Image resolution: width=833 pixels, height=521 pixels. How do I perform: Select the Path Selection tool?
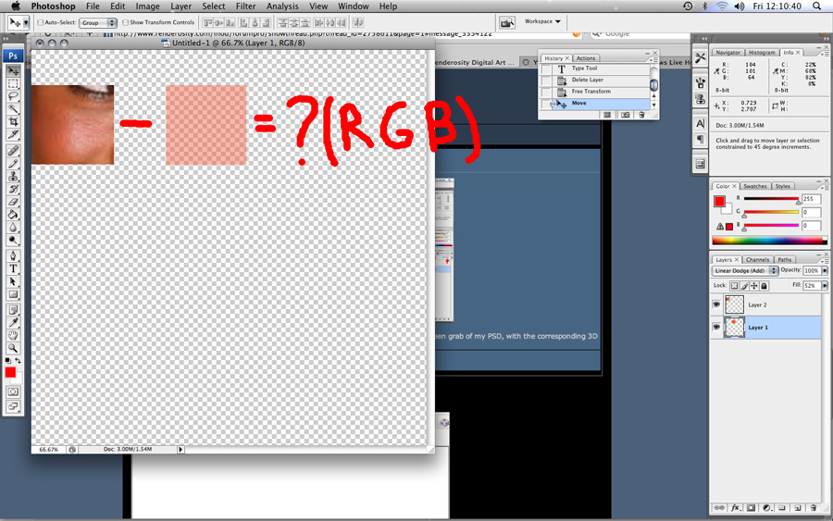[13, 281]
